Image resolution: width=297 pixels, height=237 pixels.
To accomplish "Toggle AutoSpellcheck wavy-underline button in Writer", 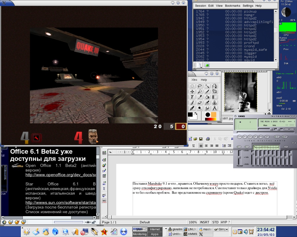I will coord(104,201).
